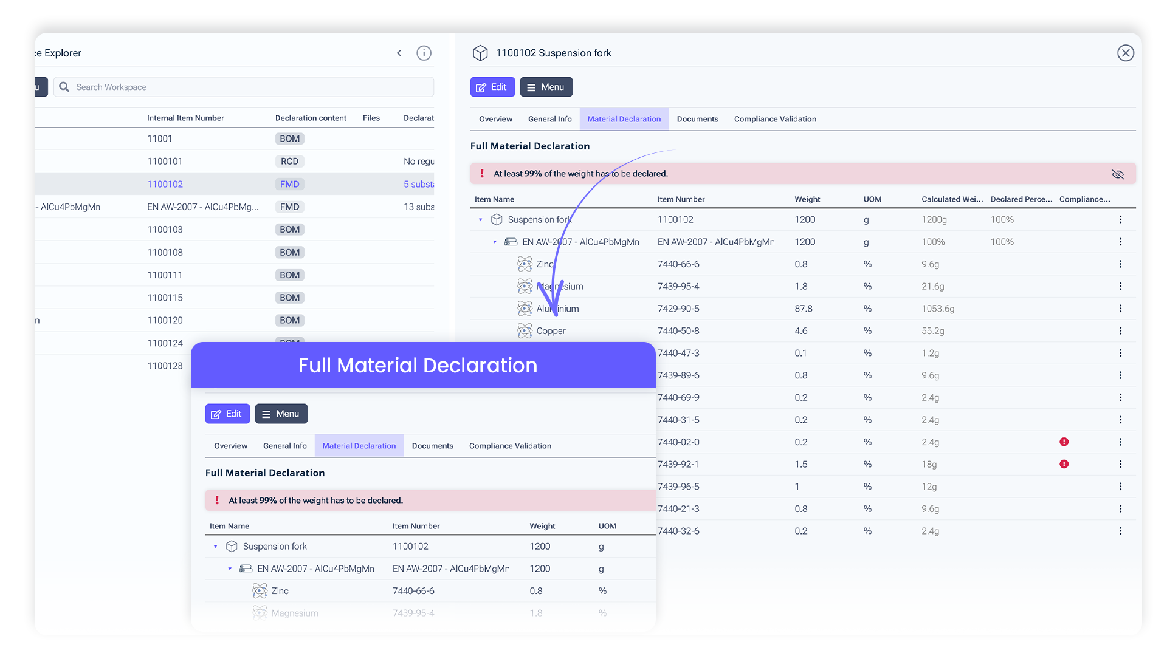Open the three-dot menu for the Suspension fork row
The width and height of the screenshot is (1167, 656).
1120,220
